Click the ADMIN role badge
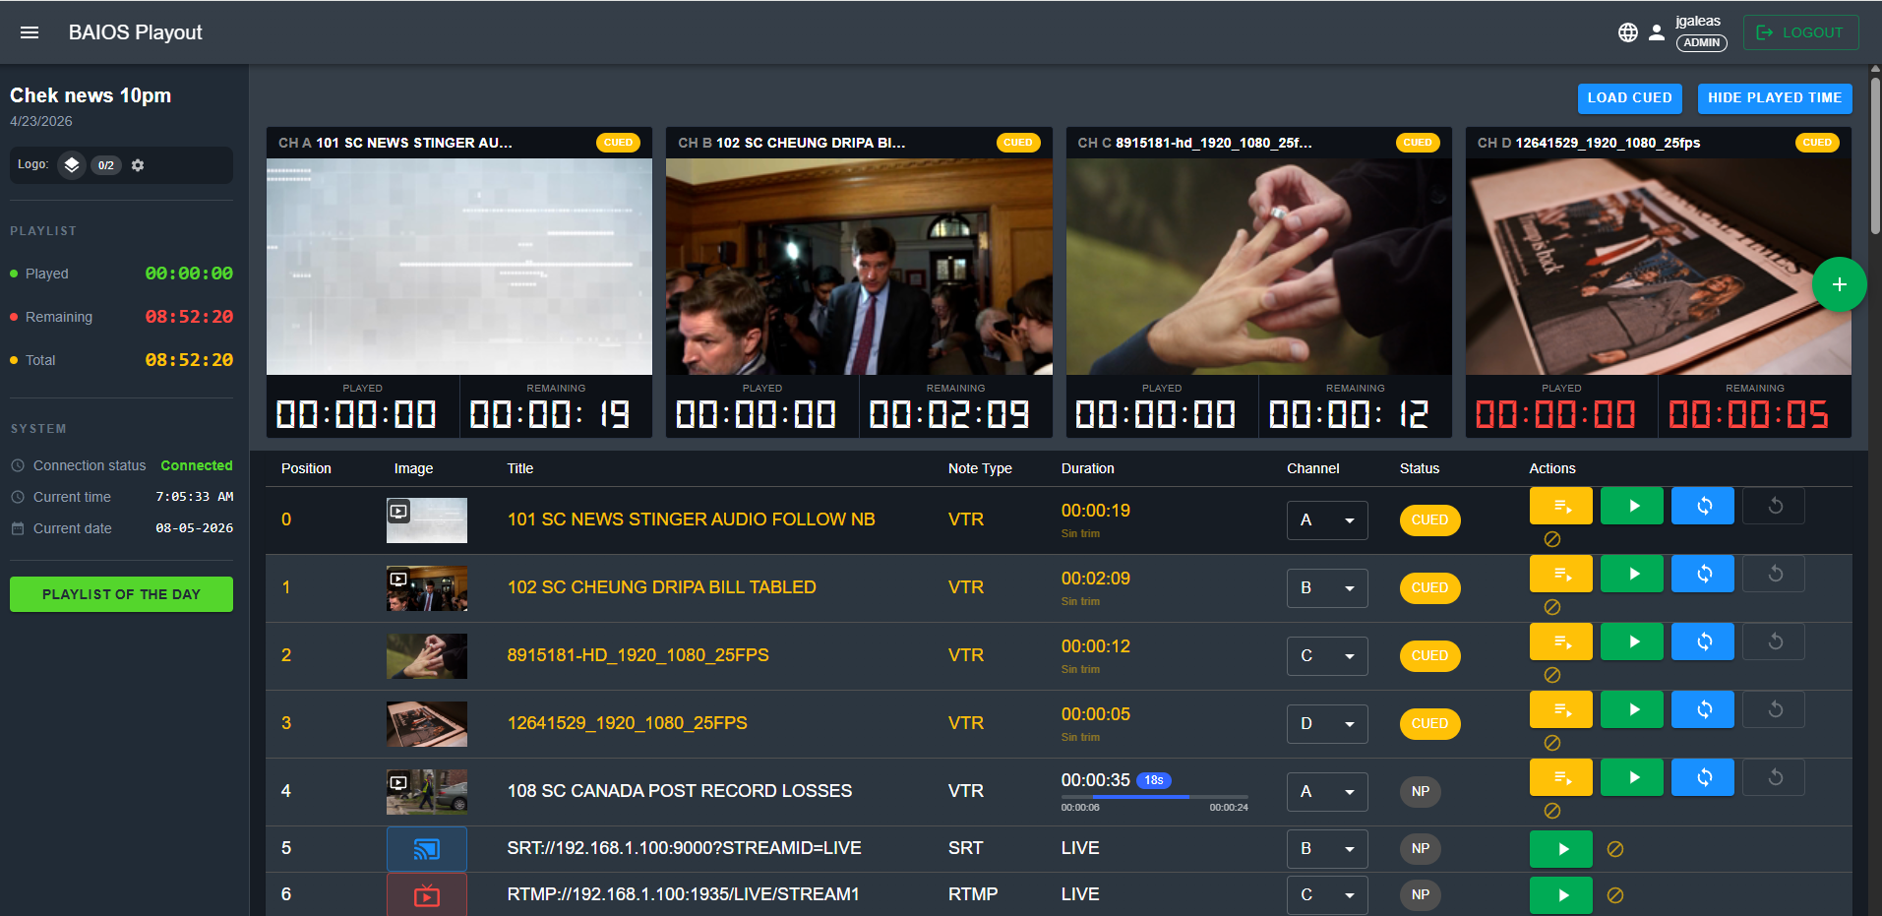Screen dimensions: 1882x916 coord(1701,42)
